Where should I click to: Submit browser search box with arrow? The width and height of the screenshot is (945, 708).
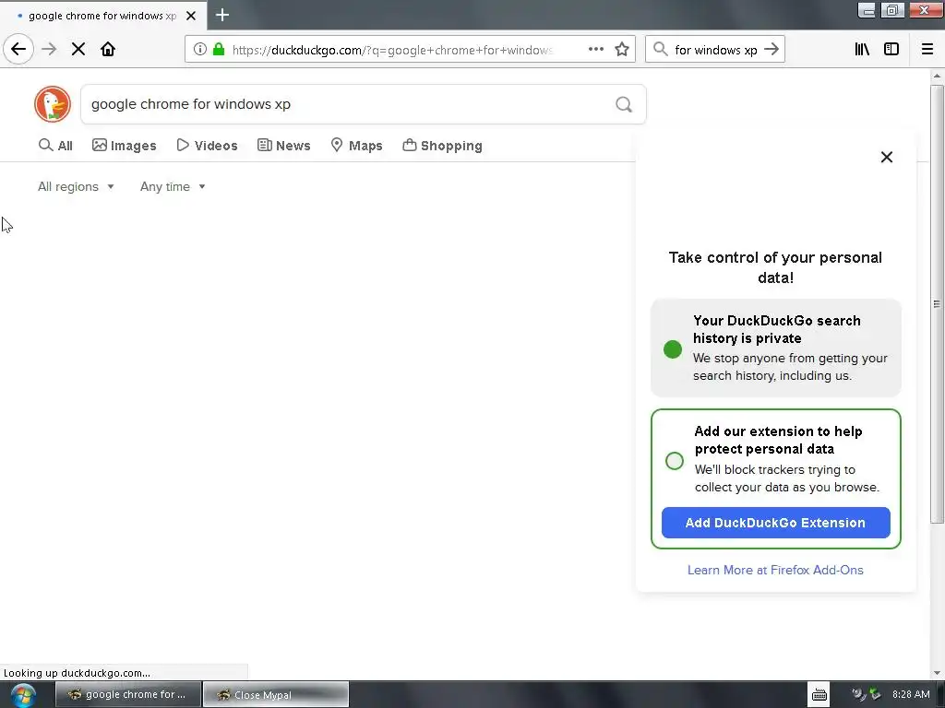(772, 50)
